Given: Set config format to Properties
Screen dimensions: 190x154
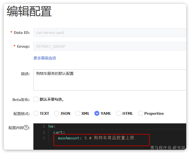Looking at the screenshot, I should pyautogui.click(x=141, y=113).
